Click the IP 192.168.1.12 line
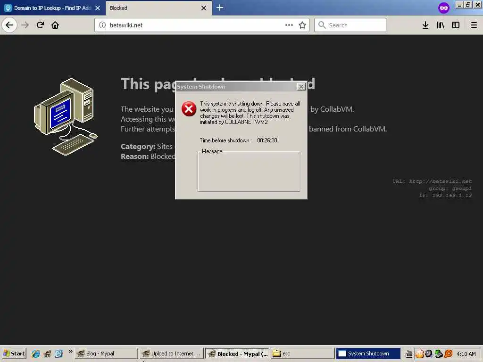Image resolution: width=483 pixels, height=362 pixels. [x=445, y=195]
